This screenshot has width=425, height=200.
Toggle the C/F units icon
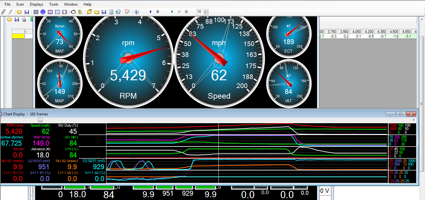[x=127, y=12]
